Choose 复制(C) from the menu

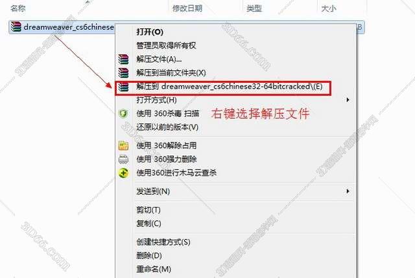click(x=148, y=224)
